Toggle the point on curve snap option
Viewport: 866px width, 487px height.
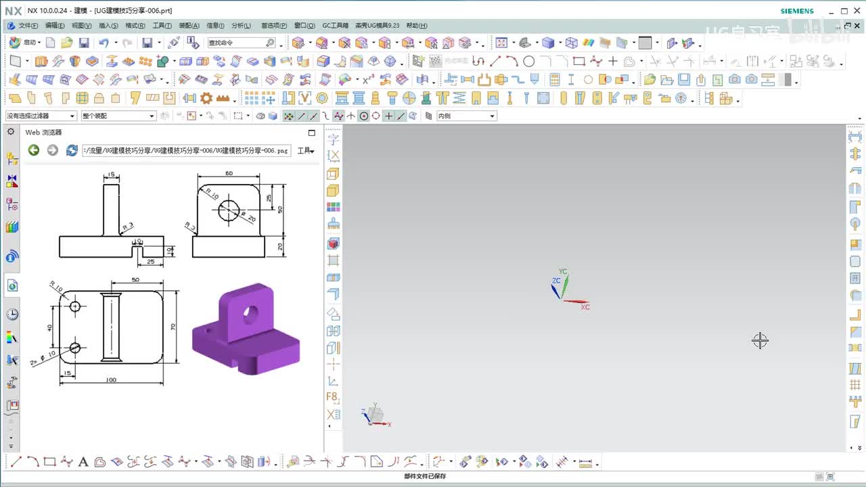click(x=401, y=116)
